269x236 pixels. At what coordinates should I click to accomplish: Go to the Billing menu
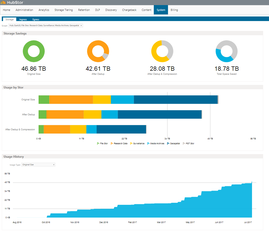point(174,10)
